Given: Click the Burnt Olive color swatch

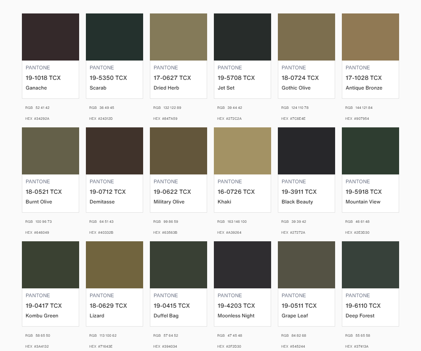Looking at the screenshot, I should click(x=51, y=151).
